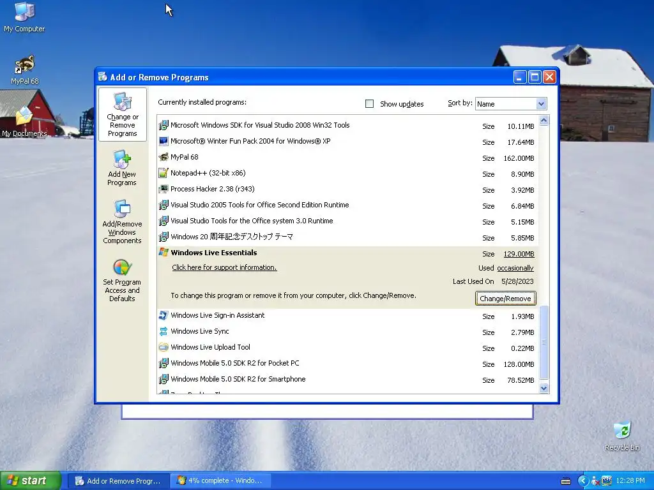The width and height of the screenshot is (654, 490).
Task: Enable the Show updates checkbox
Action: [370, 104]
